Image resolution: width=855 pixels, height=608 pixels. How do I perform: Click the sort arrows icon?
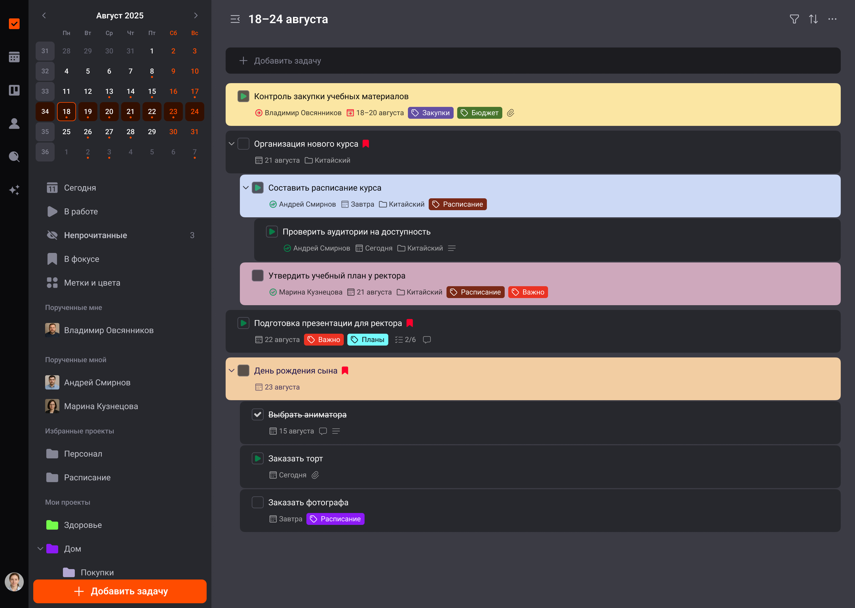[x=813, y=19]
